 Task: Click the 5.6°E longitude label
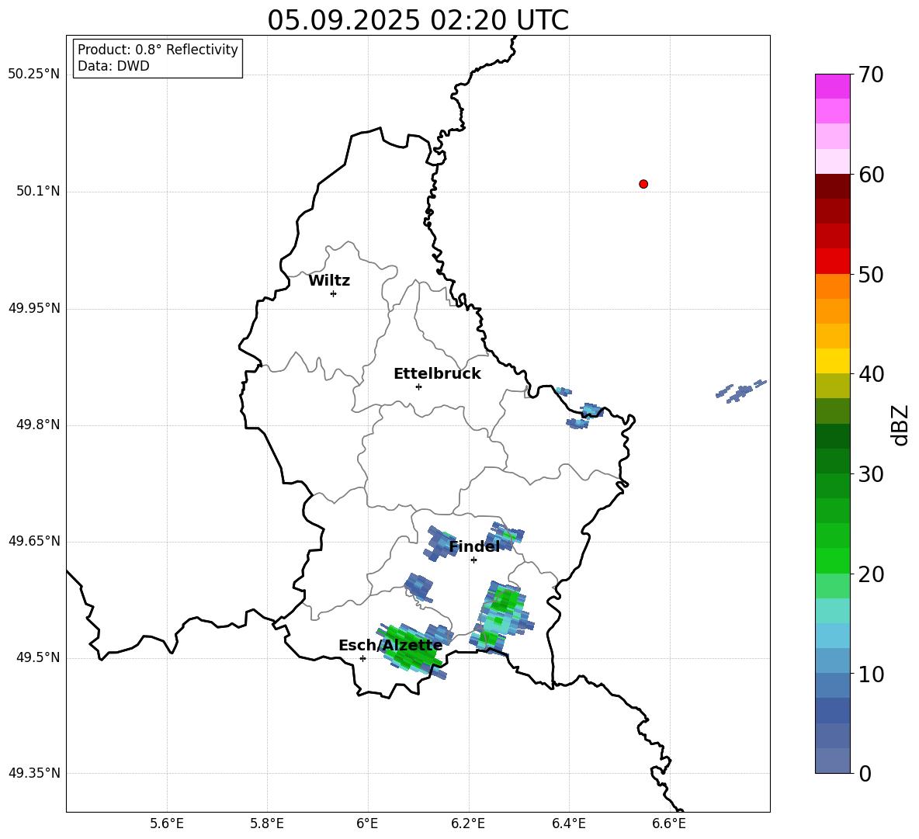tap(167, 824)
